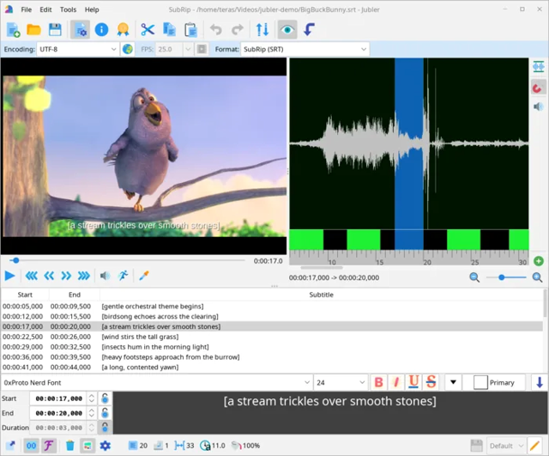Toggle the End time lock
This screenshot has height=456, width=549.
(105, 413)
